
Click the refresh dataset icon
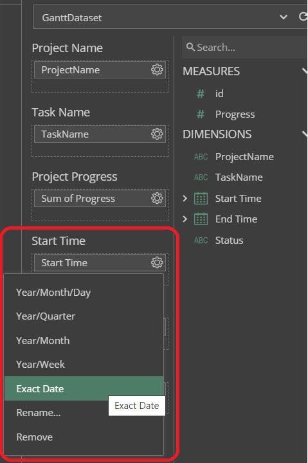[303, 17]
